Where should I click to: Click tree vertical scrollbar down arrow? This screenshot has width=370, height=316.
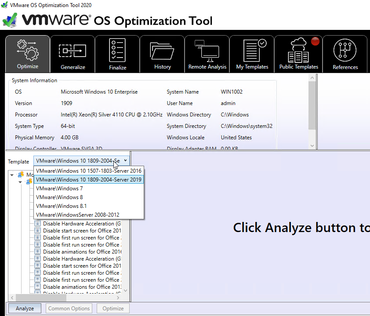126,291
